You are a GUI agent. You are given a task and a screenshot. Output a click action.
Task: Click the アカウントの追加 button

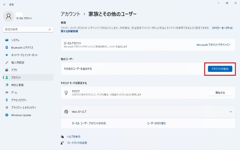[x=220, y=69]
